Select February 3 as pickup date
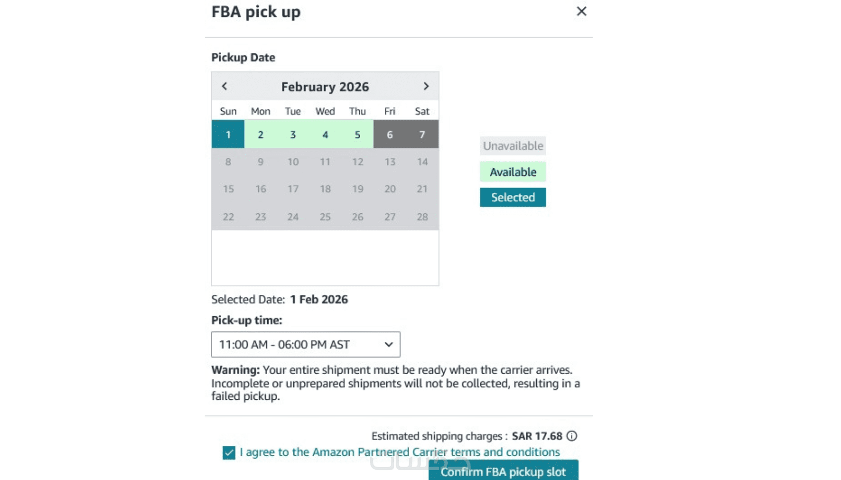841x480 pixels. point(293,135)
